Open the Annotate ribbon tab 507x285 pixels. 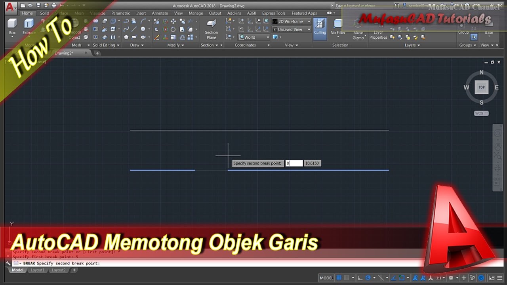tap(160, 13)
